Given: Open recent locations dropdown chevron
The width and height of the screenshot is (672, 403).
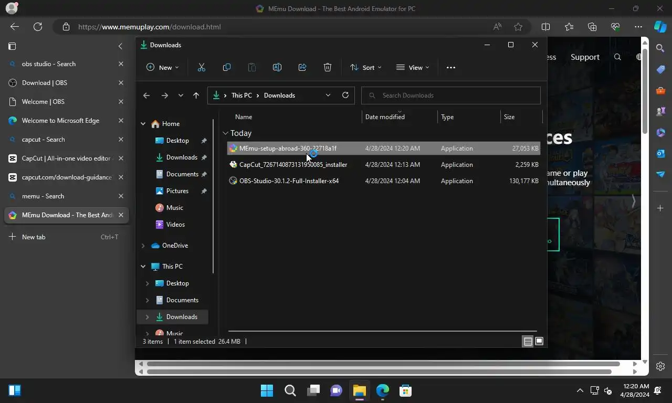Looking at the screenshot, I should 181,95.
